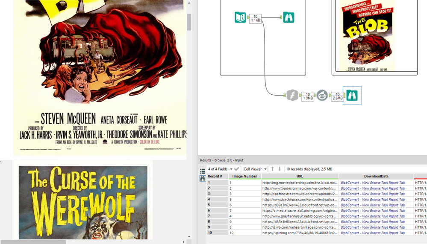Open BlobConvert link in record 3

pyautogui.click(x=373, y=194)
